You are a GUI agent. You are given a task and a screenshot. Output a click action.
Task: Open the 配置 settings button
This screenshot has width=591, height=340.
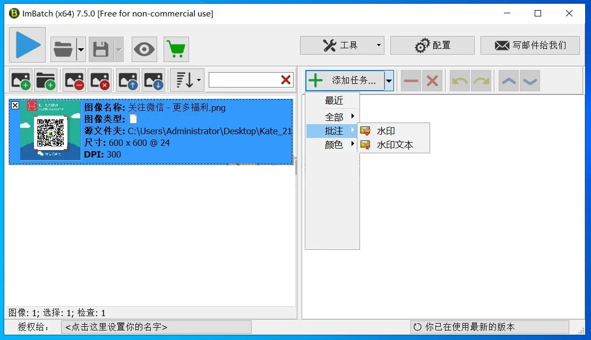coord(432,45)
